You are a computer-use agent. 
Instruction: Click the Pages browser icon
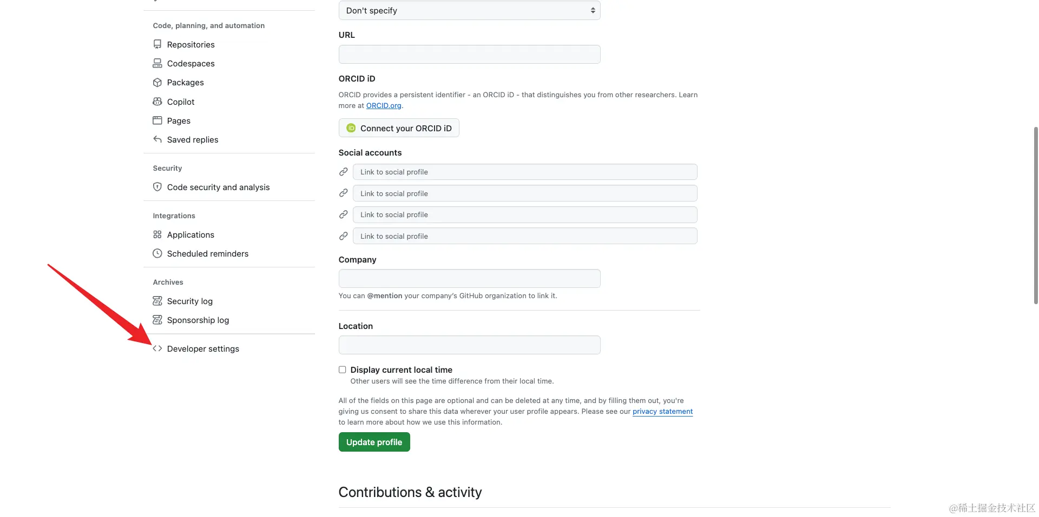(157, 120)
